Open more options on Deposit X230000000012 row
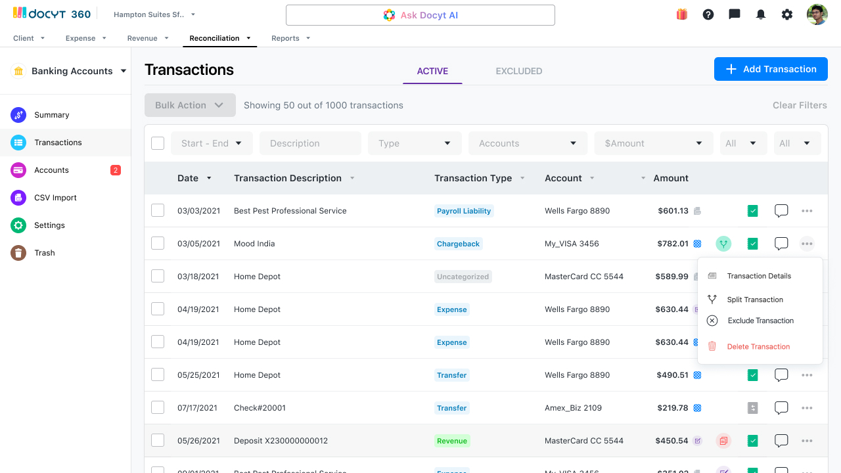The height and width of the screenshot is (473, 841). pos(807,441)
